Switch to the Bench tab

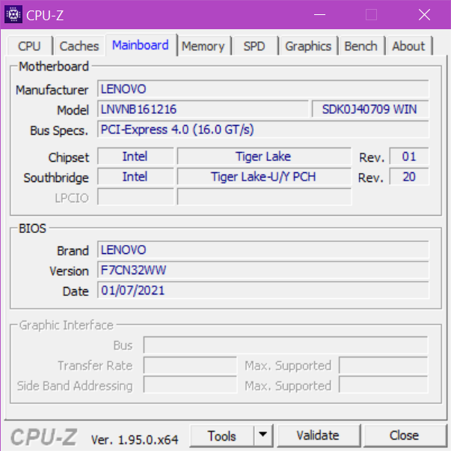[x=361, y=46]
